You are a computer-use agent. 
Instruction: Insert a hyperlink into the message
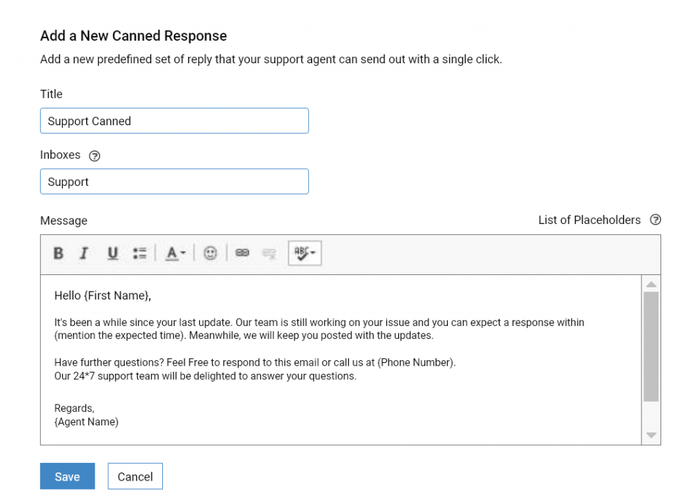(242, 253)
